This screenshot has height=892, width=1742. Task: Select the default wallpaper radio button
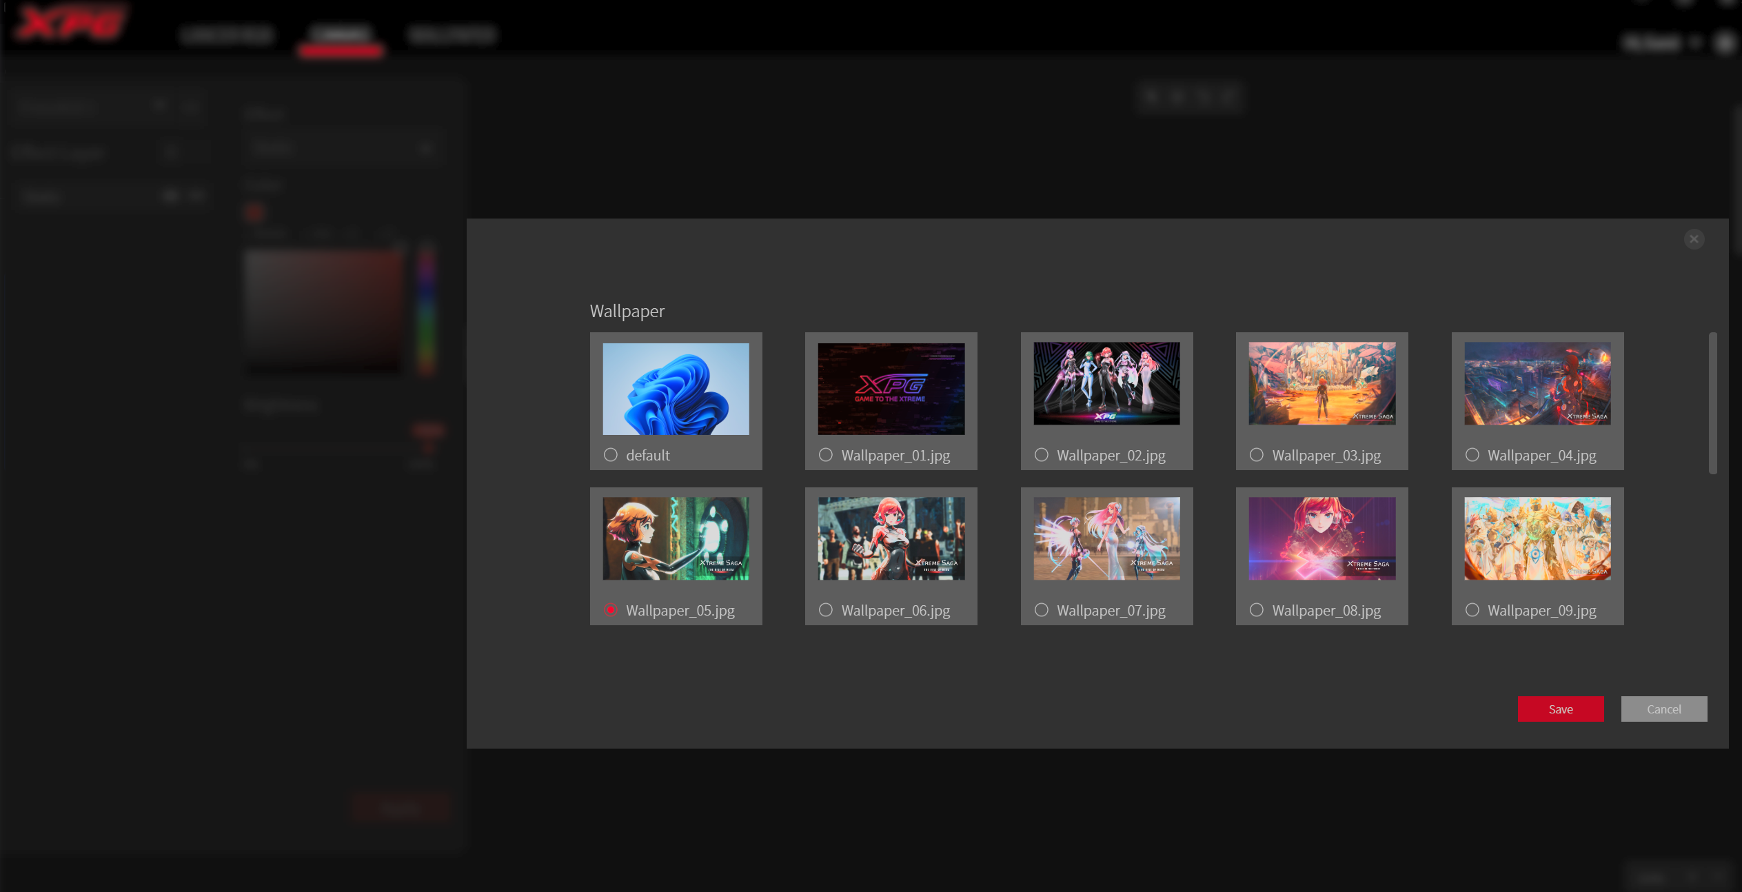[x=610, y=455]
